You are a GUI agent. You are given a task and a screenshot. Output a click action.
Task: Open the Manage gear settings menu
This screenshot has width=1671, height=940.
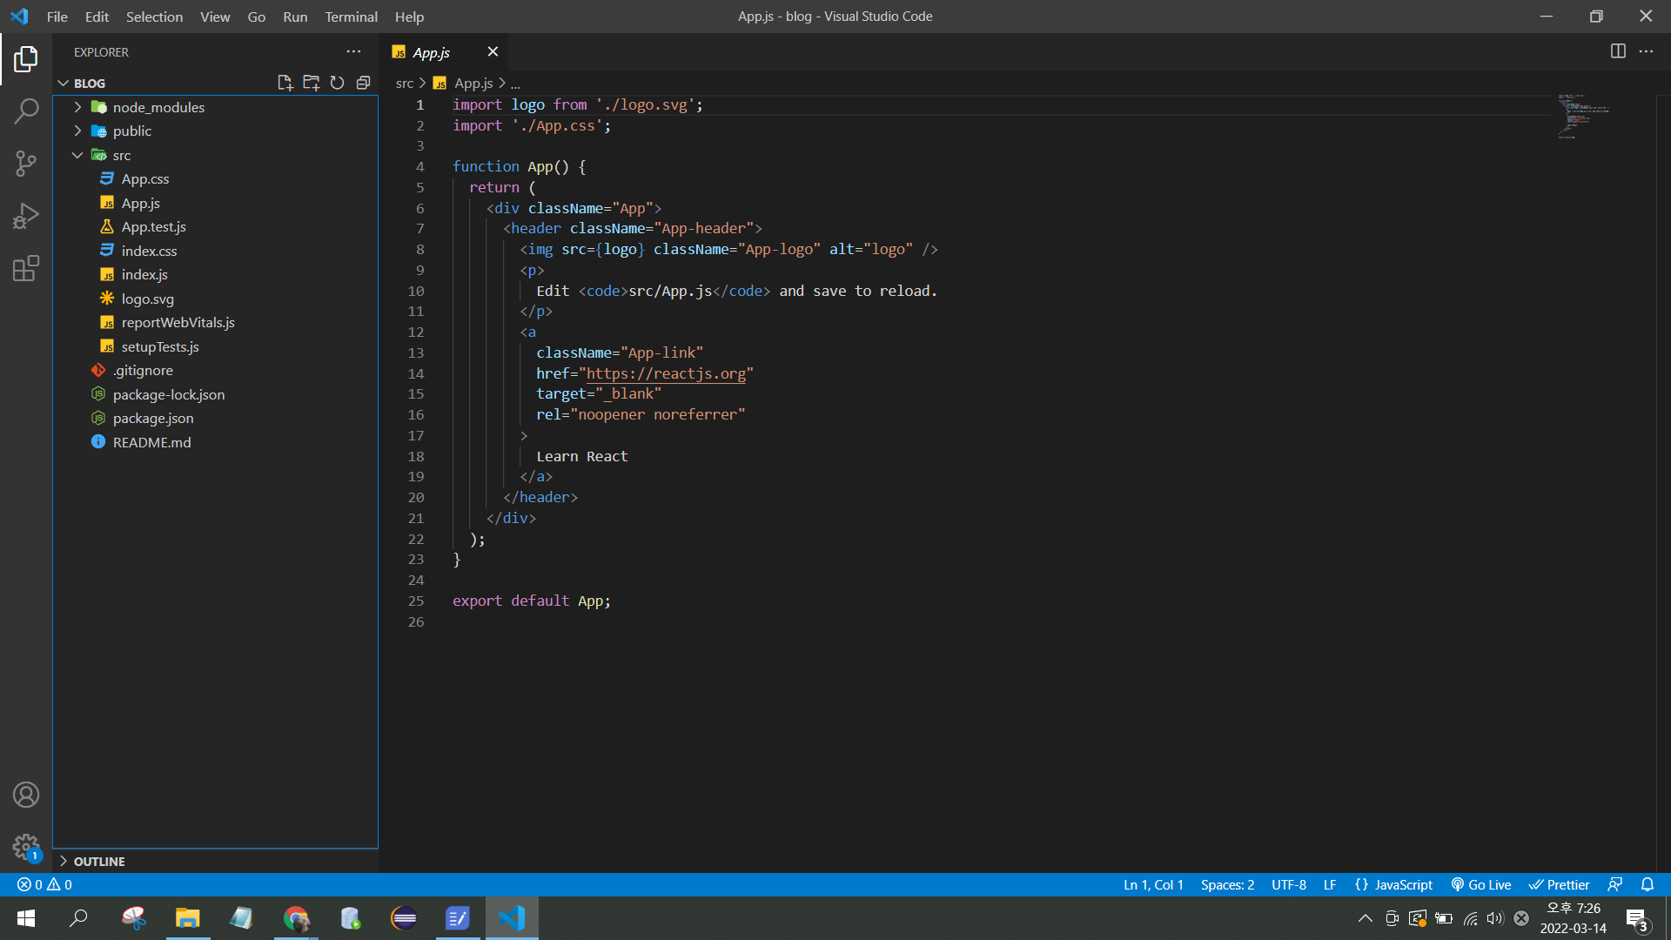[26, 846]
